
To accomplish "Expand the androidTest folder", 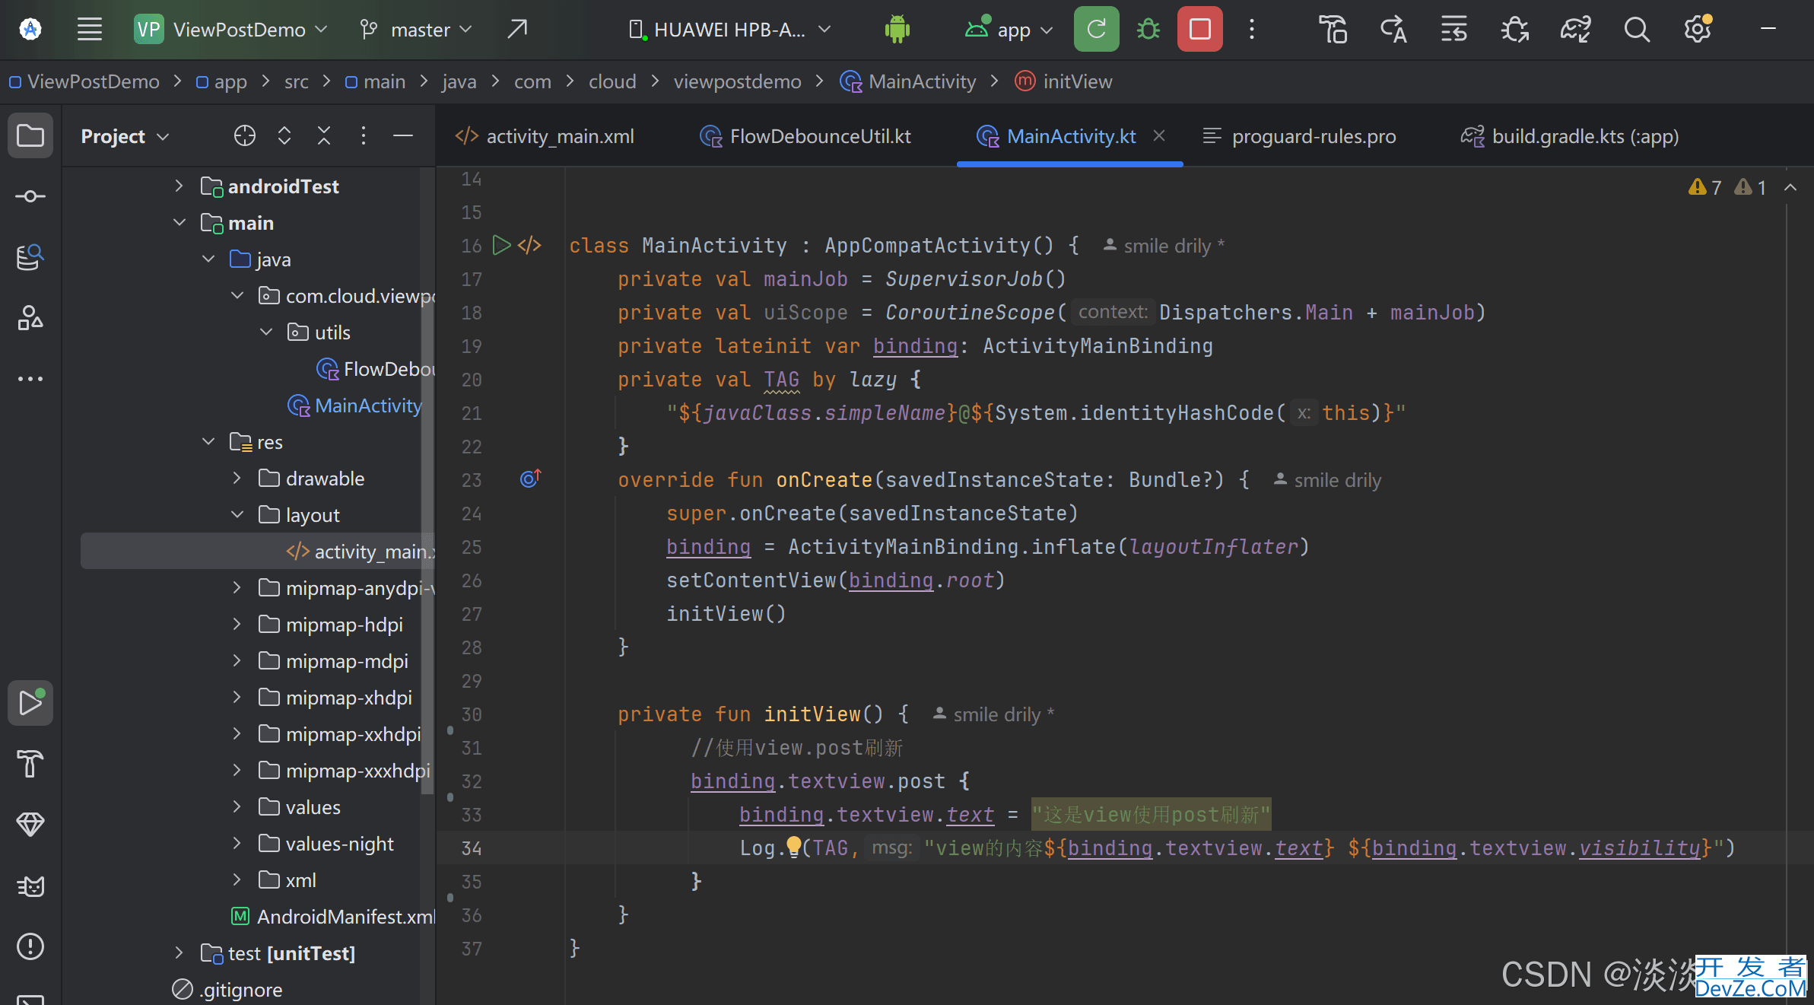I will point(179,186).
